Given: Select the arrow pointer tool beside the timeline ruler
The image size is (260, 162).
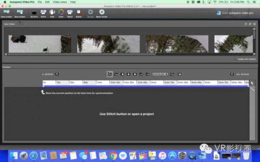Looking at the screenshot, I should click(252, 83).
